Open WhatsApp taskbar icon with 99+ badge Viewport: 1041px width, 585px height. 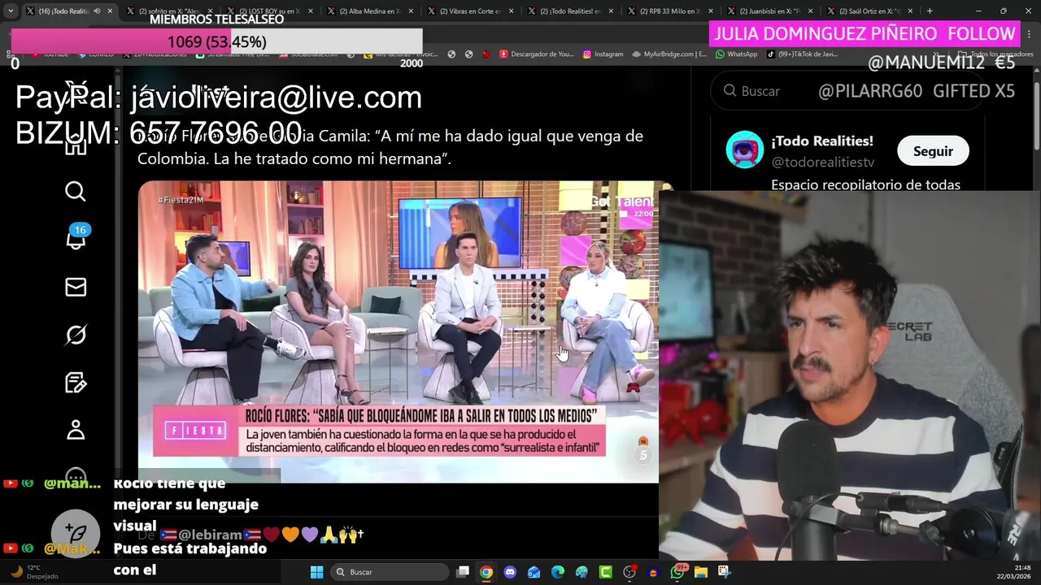coord(677,572)
